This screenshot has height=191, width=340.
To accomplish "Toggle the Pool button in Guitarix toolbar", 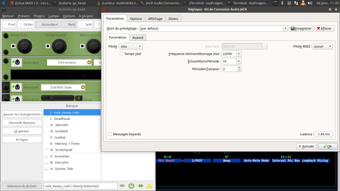I will [x=9, y=24].
